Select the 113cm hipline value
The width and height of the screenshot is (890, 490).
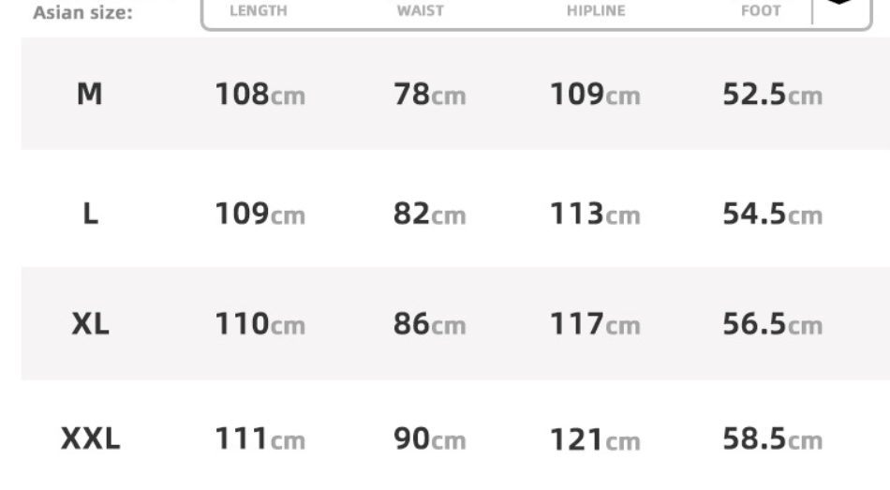(595, 215)
